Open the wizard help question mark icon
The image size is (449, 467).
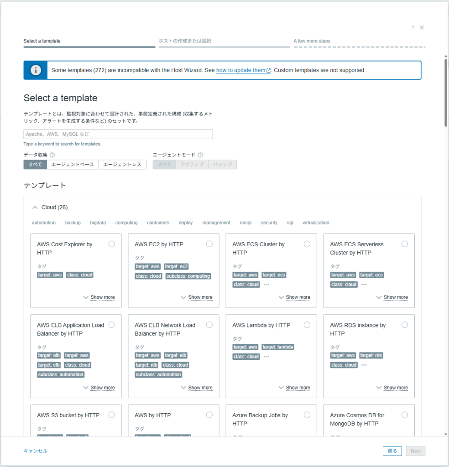[413, 28]
